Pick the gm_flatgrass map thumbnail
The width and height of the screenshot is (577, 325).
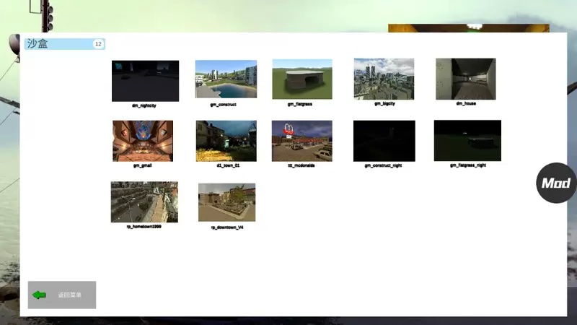tap(301, 79)
